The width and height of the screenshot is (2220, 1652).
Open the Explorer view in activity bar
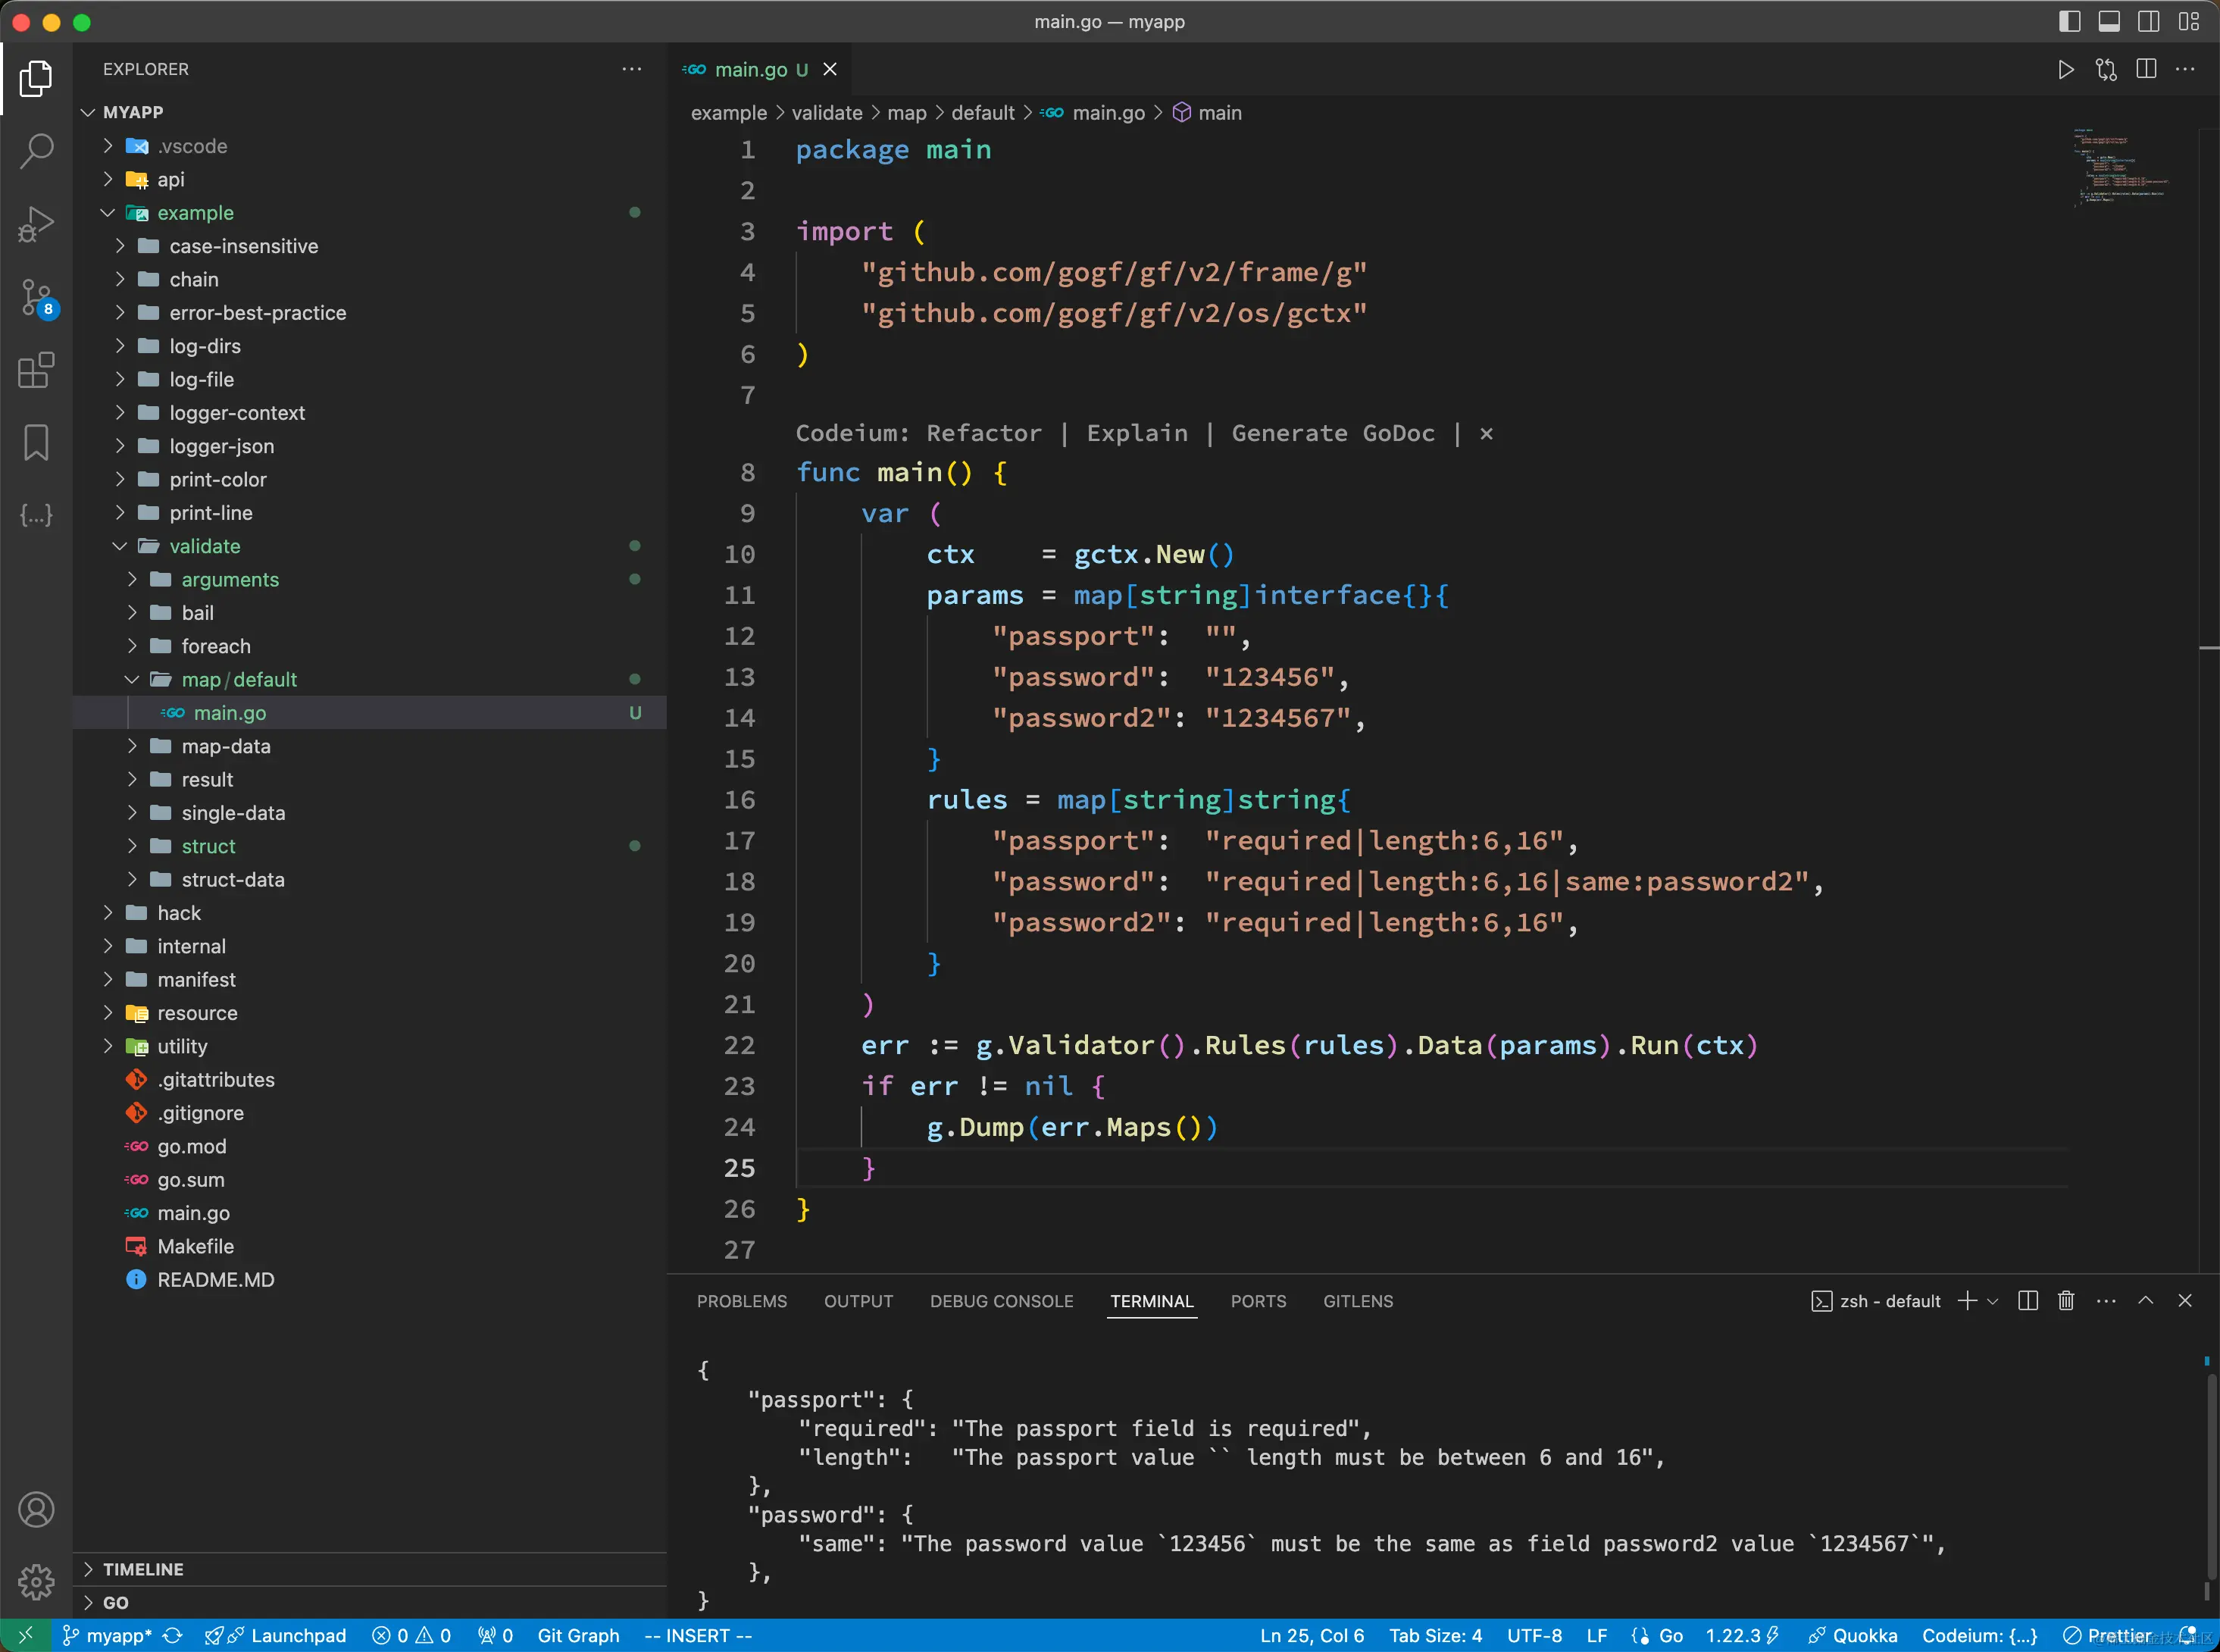36,78
